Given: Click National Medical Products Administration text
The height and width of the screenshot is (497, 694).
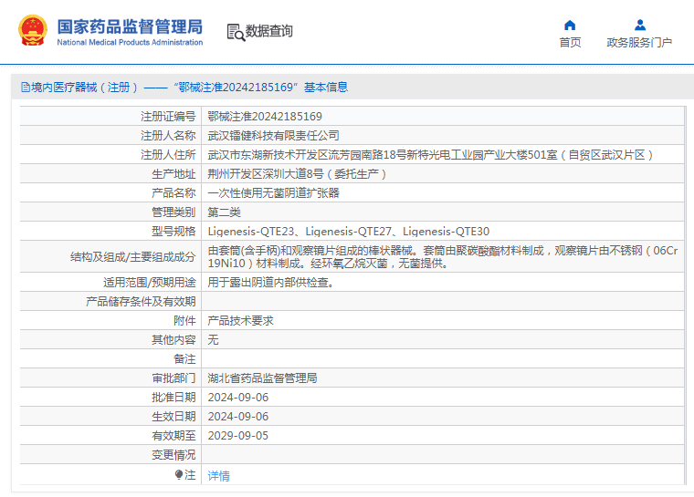Looking at the screenshot, I should pyautogui.click(x=130, y=43).
